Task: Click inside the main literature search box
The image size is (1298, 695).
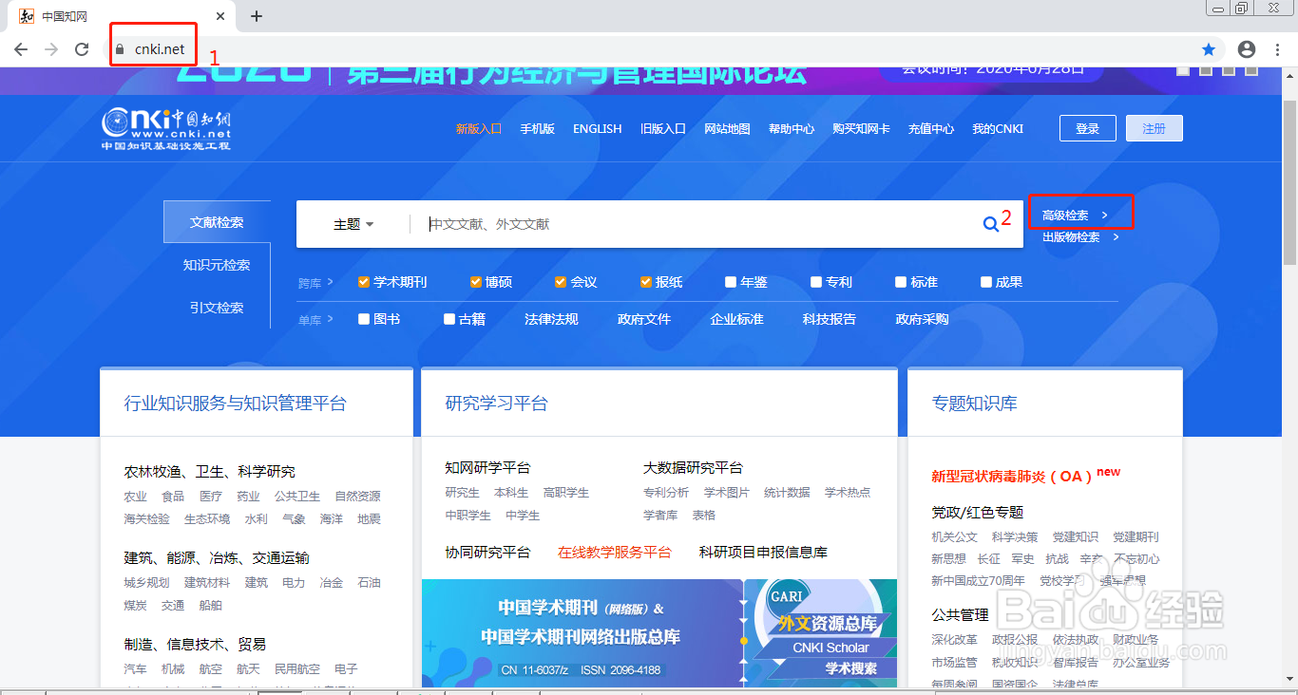Action: tap(665, 223)
